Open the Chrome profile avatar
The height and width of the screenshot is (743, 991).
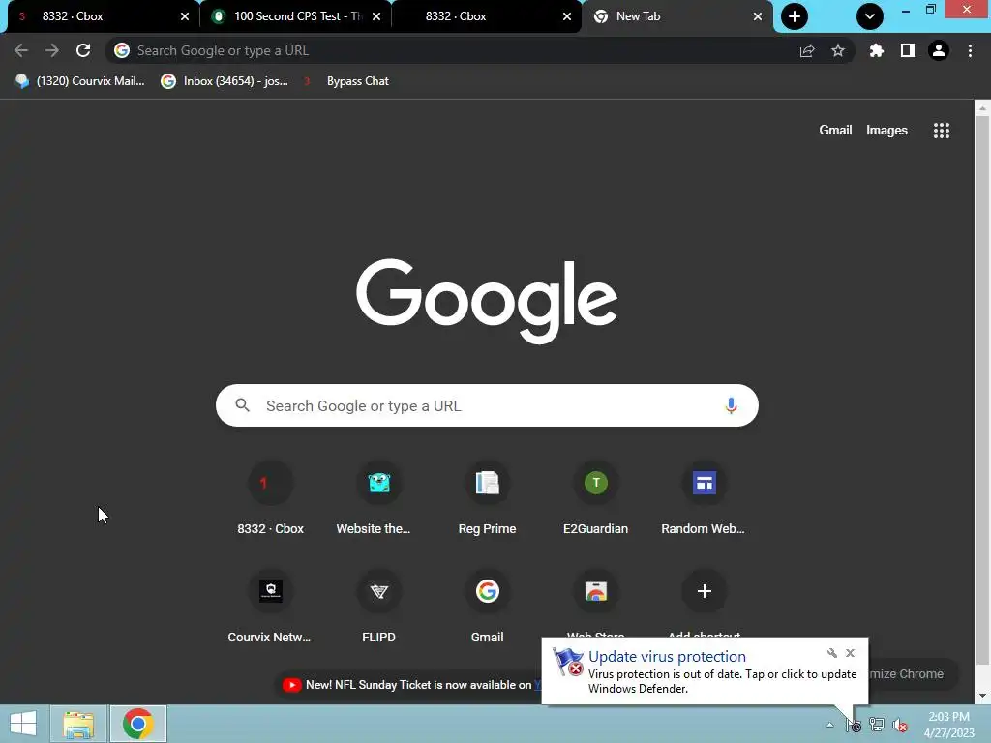(x=939, y=50)
